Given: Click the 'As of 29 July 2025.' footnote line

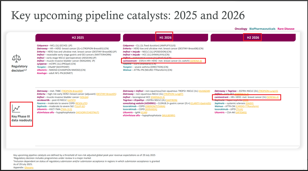Looking at the screenshot, I should pyautogui.click(x=23, y=164).
